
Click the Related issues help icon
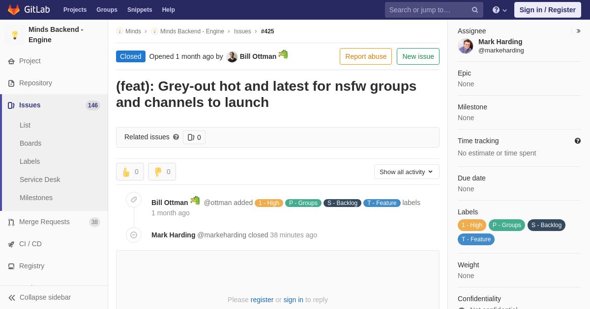(176, 137)
